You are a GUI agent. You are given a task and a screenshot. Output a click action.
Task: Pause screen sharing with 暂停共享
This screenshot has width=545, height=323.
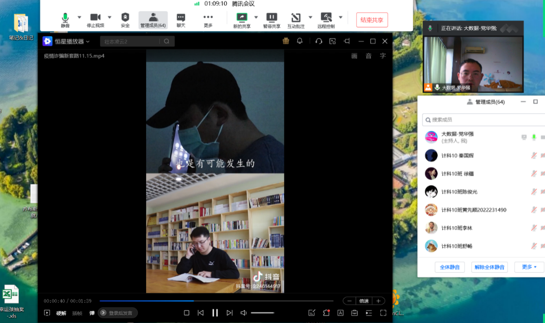point(272,20)
